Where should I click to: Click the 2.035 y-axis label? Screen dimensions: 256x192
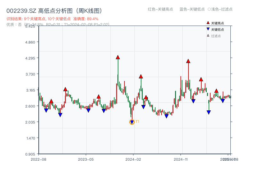[30, 122]
